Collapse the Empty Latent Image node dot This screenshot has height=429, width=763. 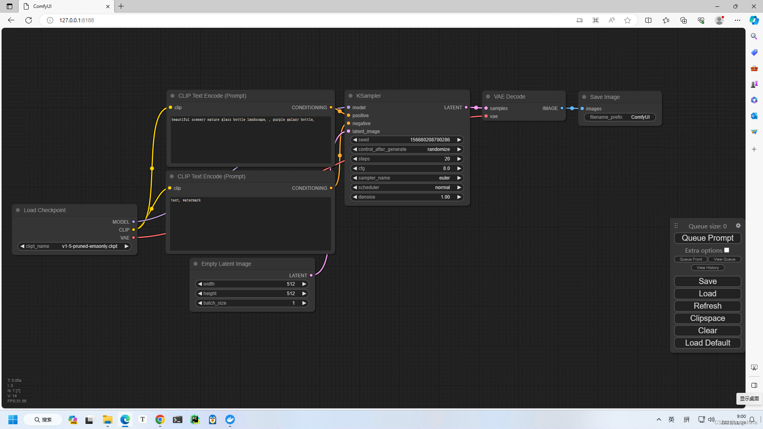pyautogui.click(x=196, y=264)
